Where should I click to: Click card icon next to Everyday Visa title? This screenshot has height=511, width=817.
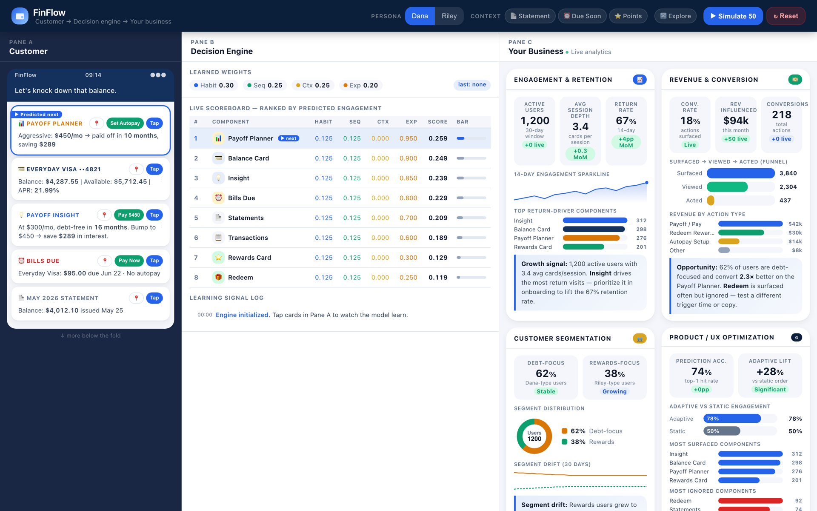21,169
